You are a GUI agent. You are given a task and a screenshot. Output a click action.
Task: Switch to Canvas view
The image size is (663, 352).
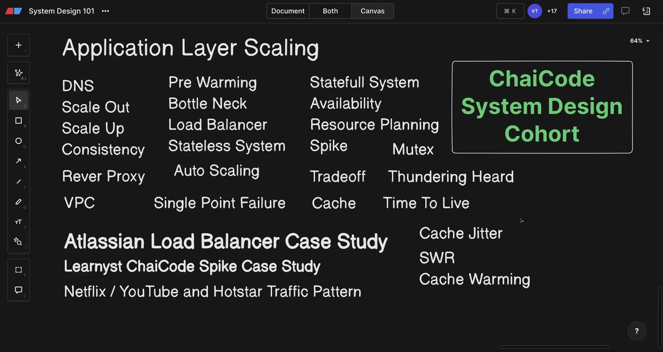(372, 11)
